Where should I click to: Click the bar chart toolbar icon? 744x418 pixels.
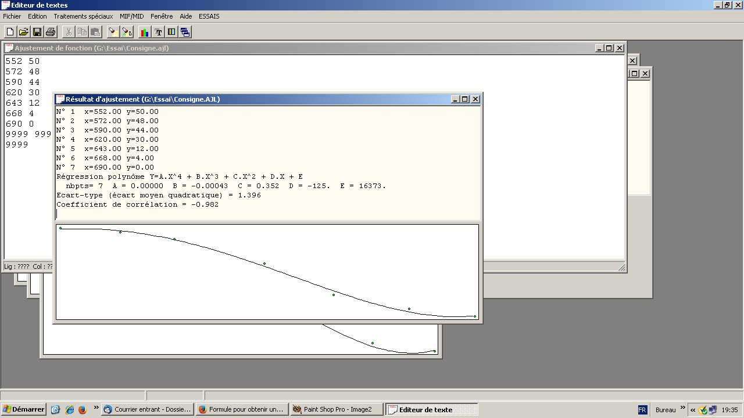pyautogui.click(x=145, y=32)
